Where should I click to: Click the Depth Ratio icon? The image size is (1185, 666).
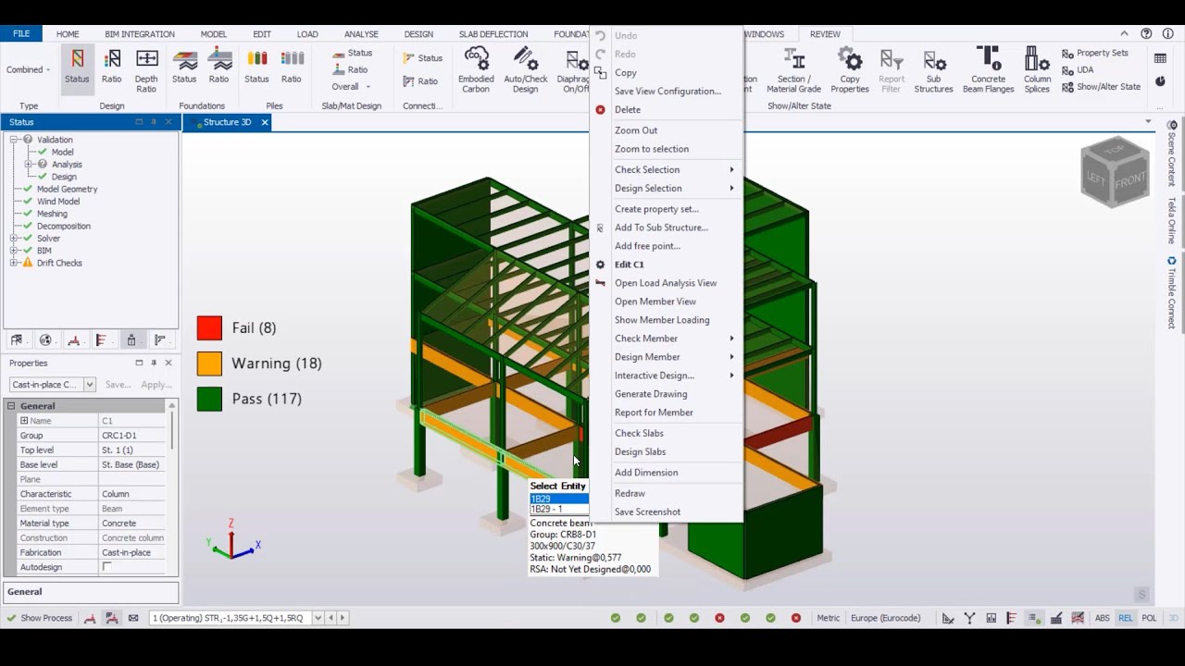pyautogui.click(x=146, y=68)
